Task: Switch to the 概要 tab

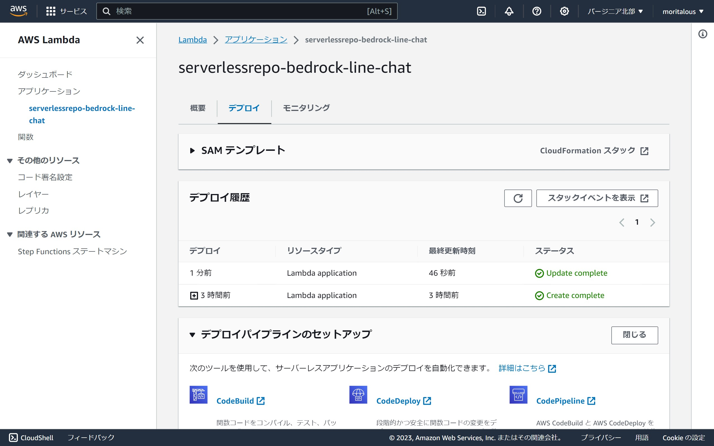Action: pos(198,108)
